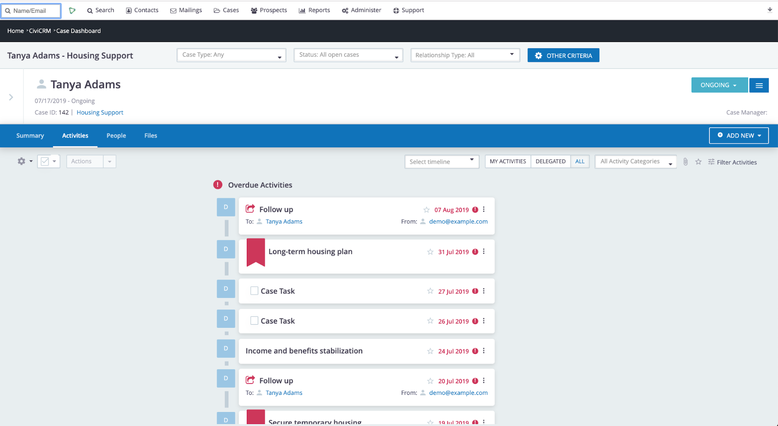Click the hamburger menu beside Ongoing button
This screenshot has width=778, height=426.
759,85
